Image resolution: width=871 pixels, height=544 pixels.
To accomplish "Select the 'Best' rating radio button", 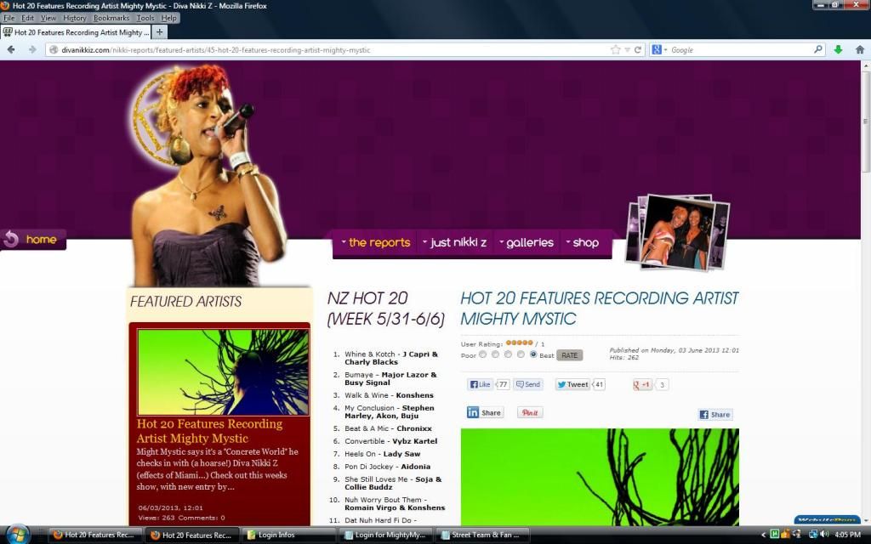I will 534,354.
